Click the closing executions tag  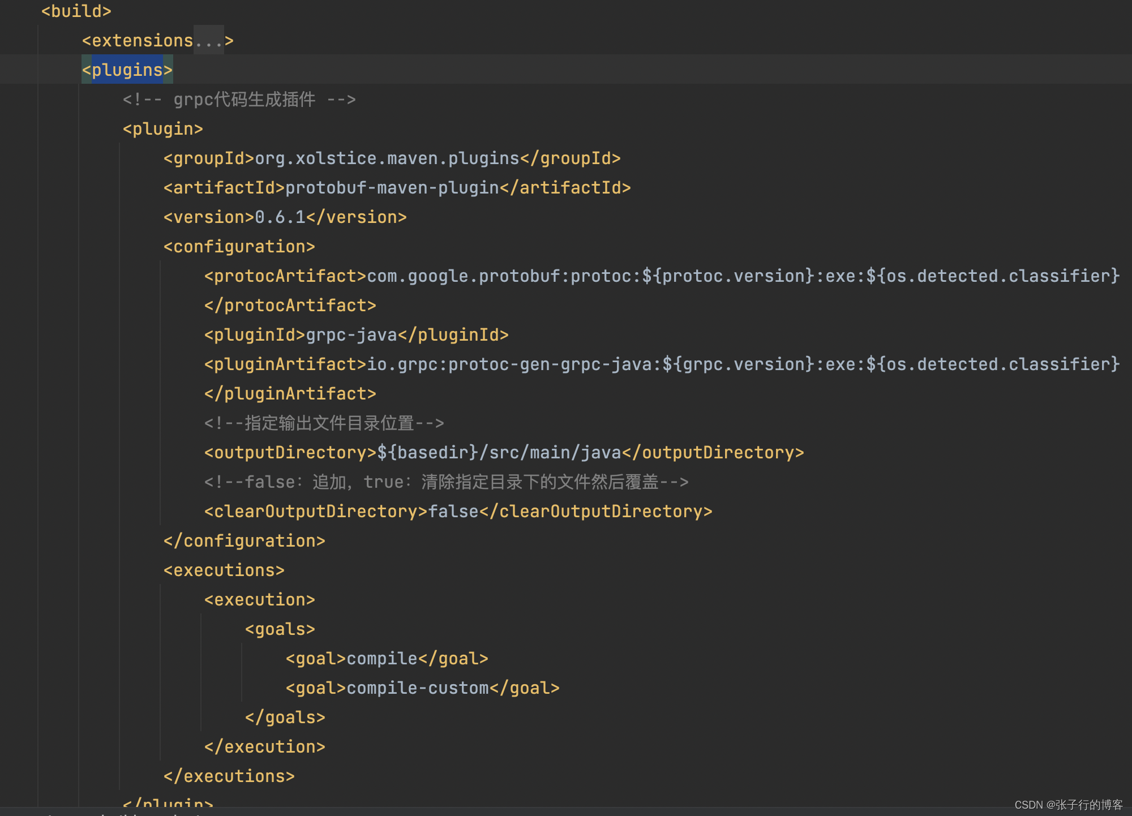pos(229,776)
